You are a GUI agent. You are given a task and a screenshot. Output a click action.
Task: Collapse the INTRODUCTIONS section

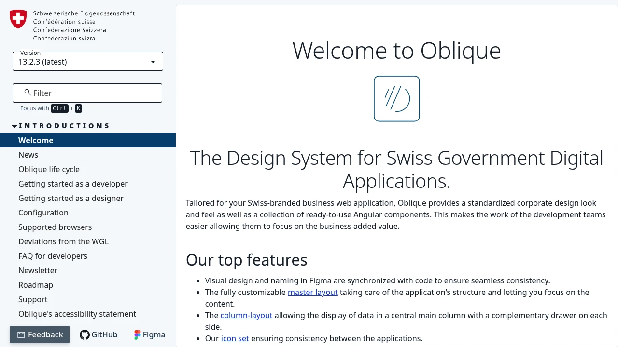click(x=14, y=125)
